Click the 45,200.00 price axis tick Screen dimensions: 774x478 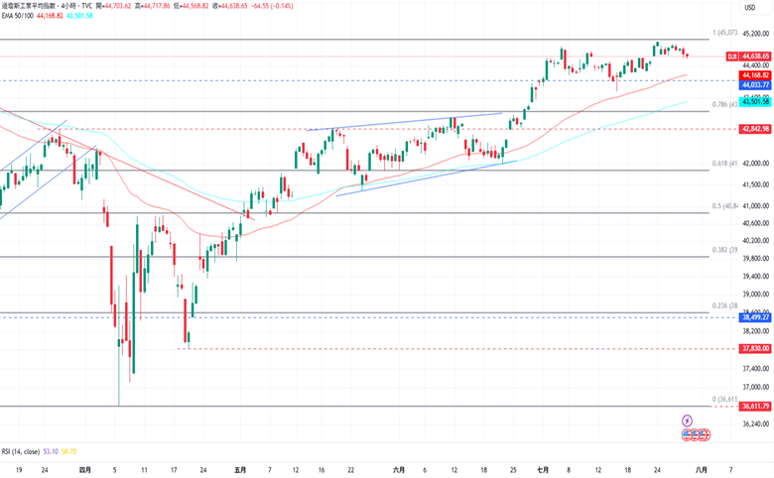click(756, 34)
